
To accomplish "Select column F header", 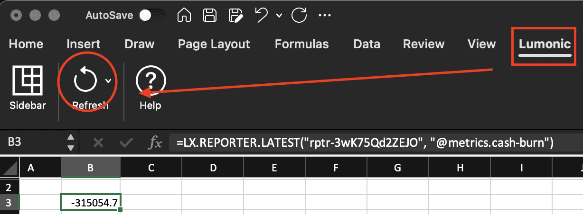I will (336, 168).
